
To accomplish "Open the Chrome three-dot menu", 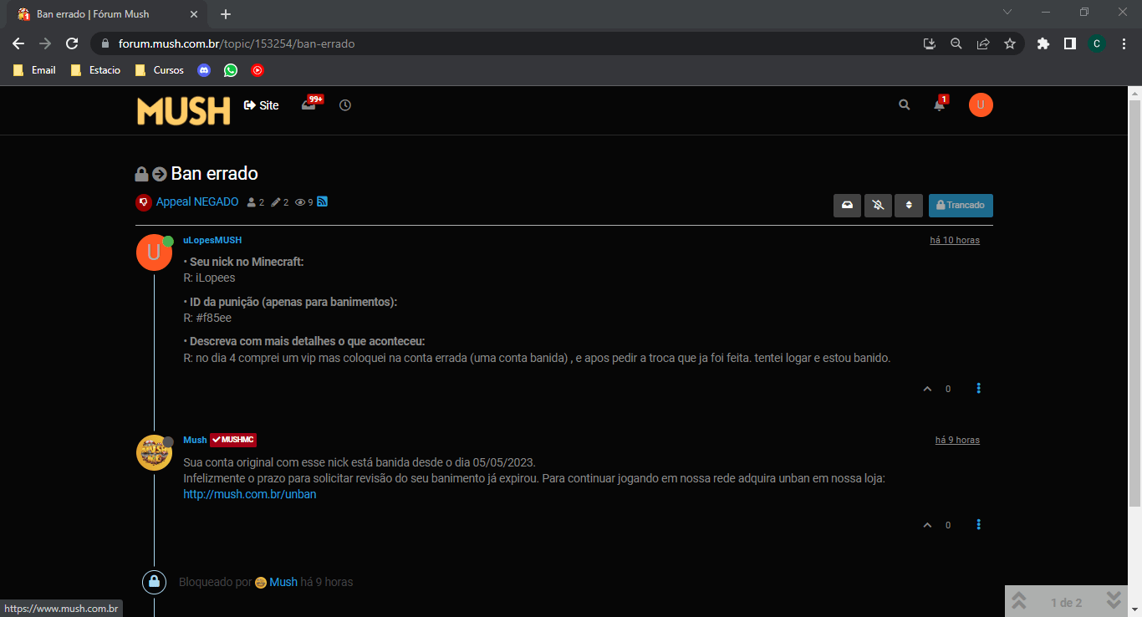I will [x=1124, y=43].
